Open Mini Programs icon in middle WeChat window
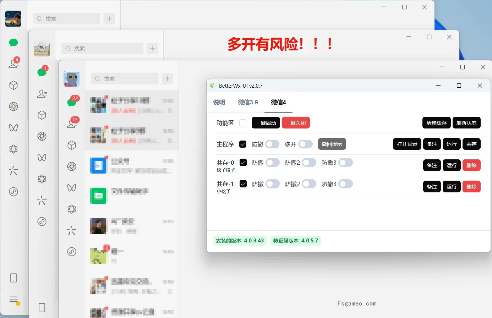Viewport: 492px width, 318px height. pos(42,221)
